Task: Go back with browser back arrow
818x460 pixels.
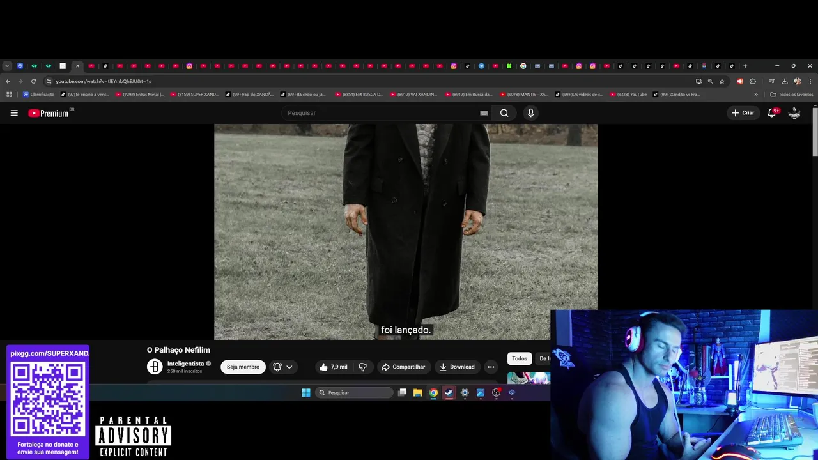Action: [8, 81]
